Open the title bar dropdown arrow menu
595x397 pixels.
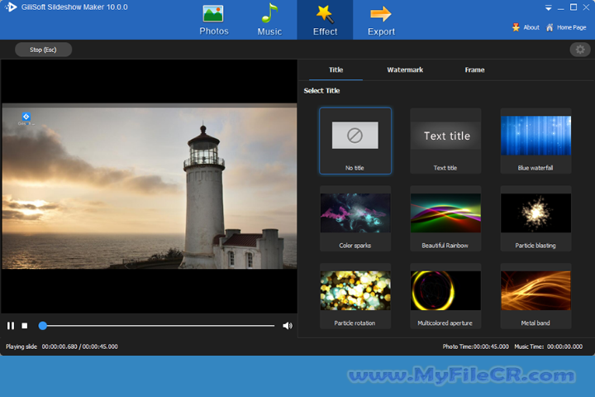549,7
